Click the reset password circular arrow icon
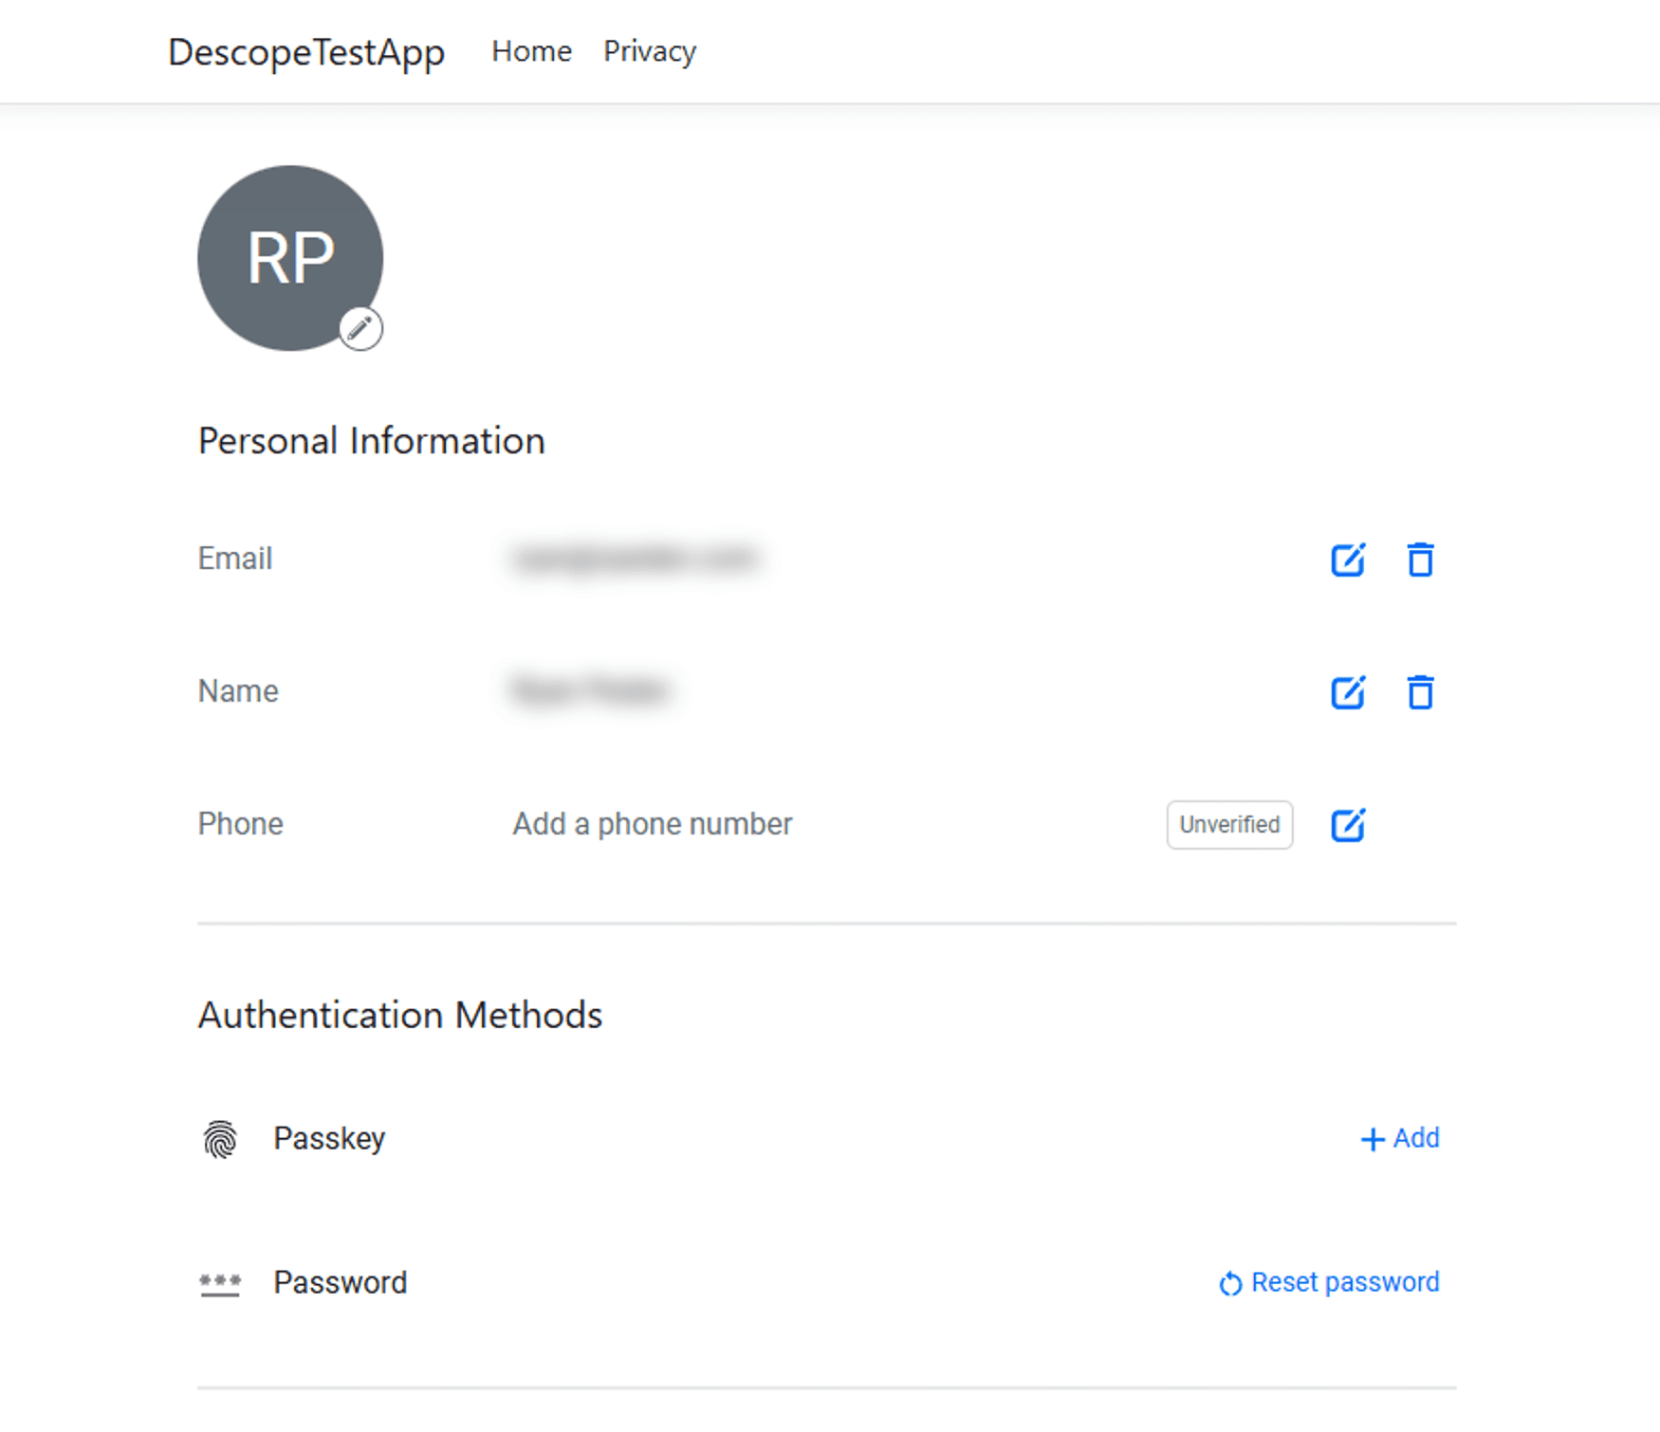Screen dimensions: 1660x1432 pyautogui.click(x=1229, y=1282)
